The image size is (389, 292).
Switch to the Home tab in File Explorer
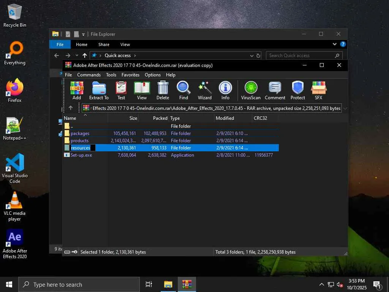click(x=82, y=44)
